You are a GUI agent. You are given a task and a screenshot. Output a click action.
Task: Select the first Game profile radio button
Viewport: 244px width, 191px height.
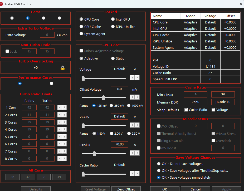12,18
